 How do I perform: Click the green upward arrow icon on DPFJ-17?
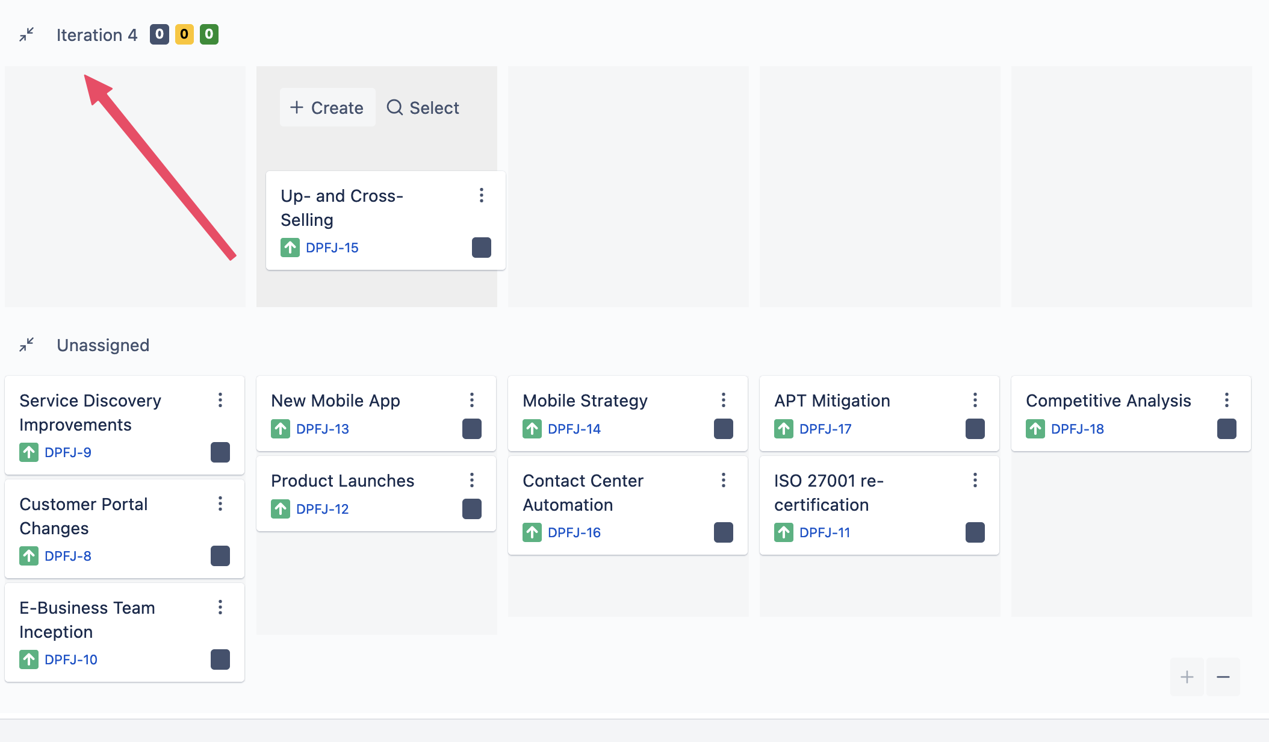coord(783,429)
